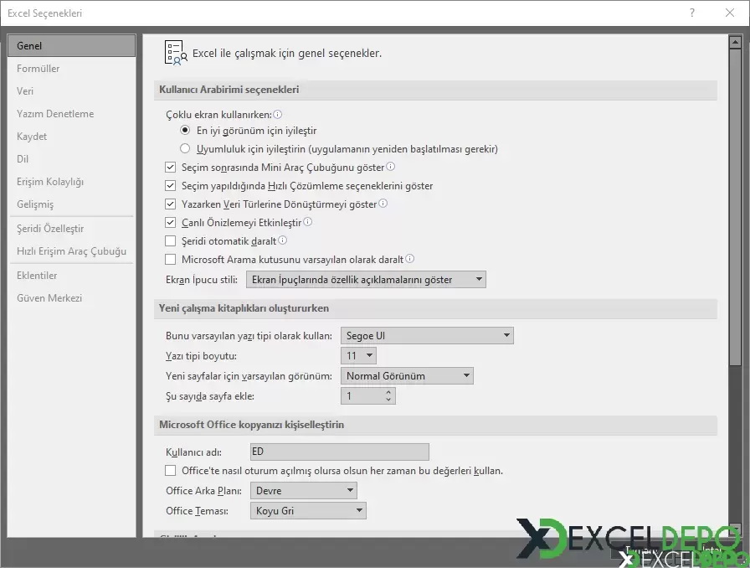Open the Yazım Denetleme category
The image size is (750, 568).
click(x=72, y=113)
